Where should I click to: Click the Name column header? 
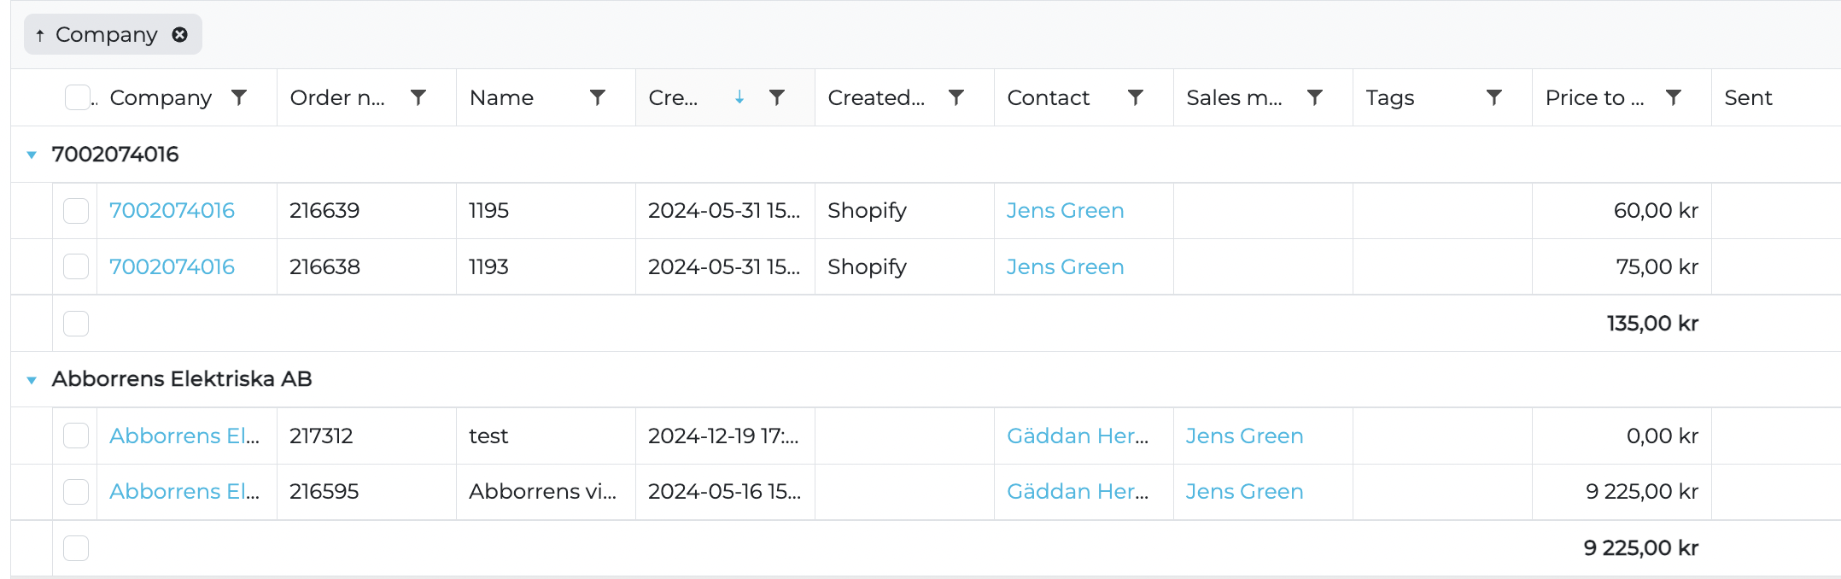click(501, 97)
